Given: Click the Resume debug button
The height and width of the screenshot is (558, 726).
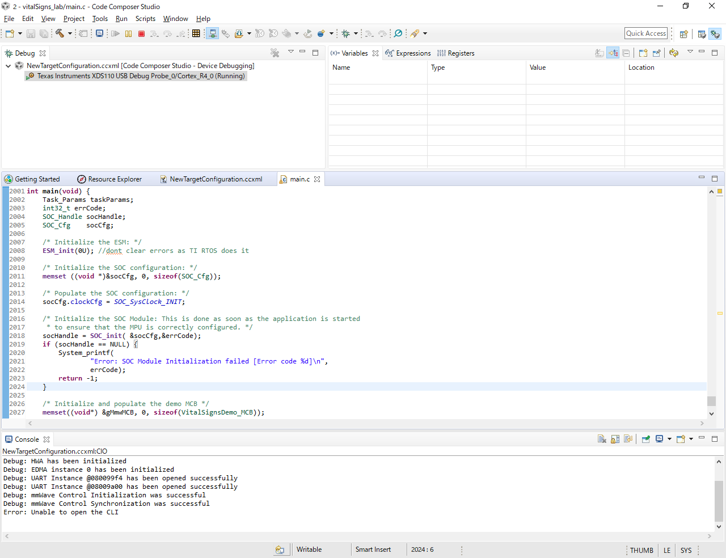Looking at the screenshot, I should click(x=115, y=33).
